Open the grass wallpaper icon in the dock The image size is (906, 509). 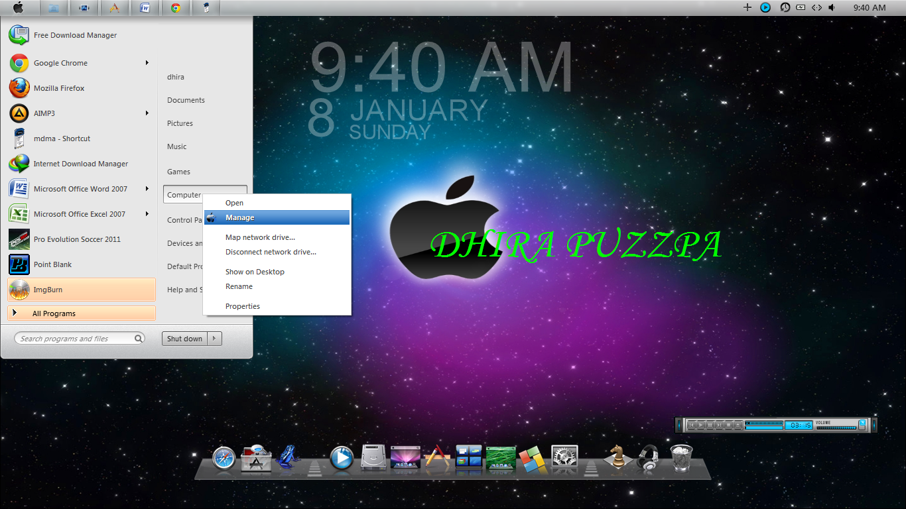click(501, 458)
